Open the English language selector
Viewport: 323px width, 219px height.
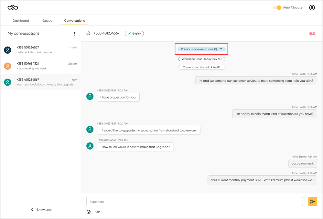tap(134, 34)
